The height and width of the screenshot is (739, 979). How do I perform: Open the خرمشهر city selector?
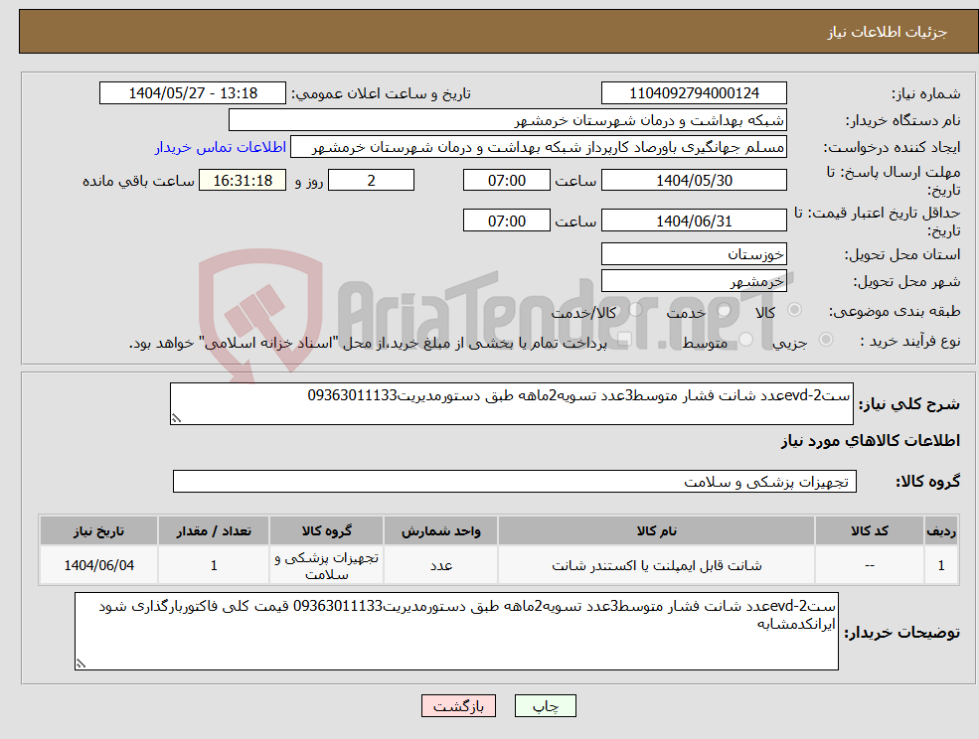pos(694,280)
